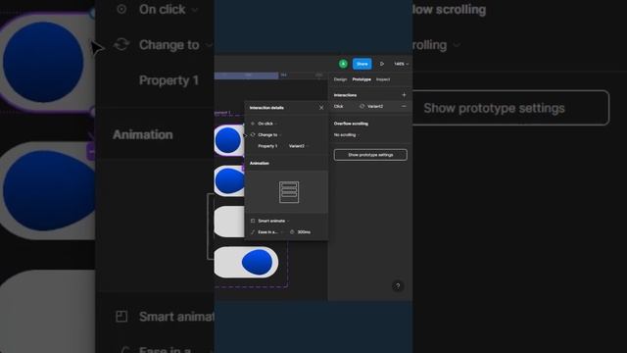627x353 pixels.
Task: Open the Smart animate dropdown in foreground popup
Action: [x=273, y=221]
